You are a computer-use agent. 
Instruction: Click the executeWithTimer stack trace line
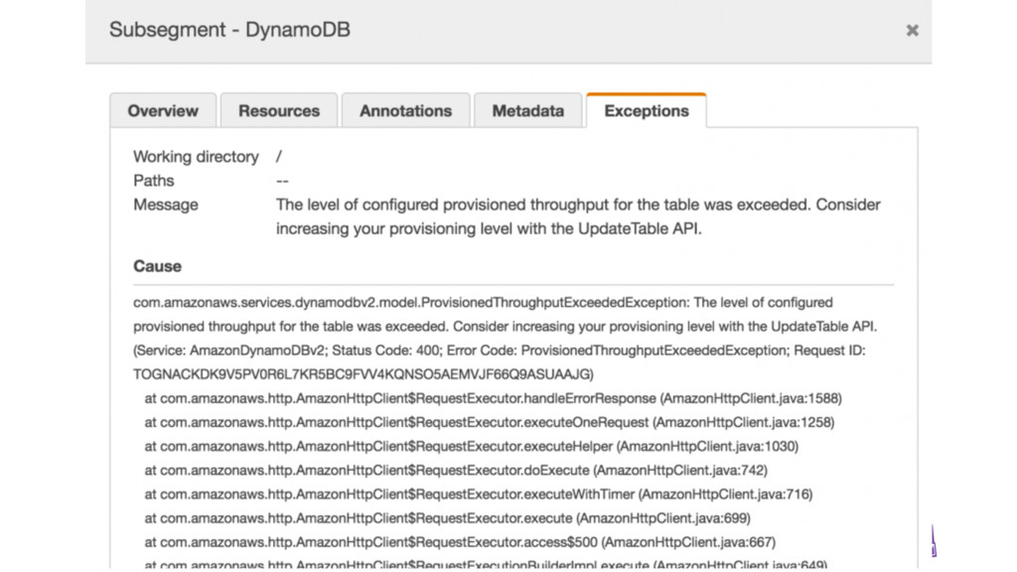(x=479, y=494)
